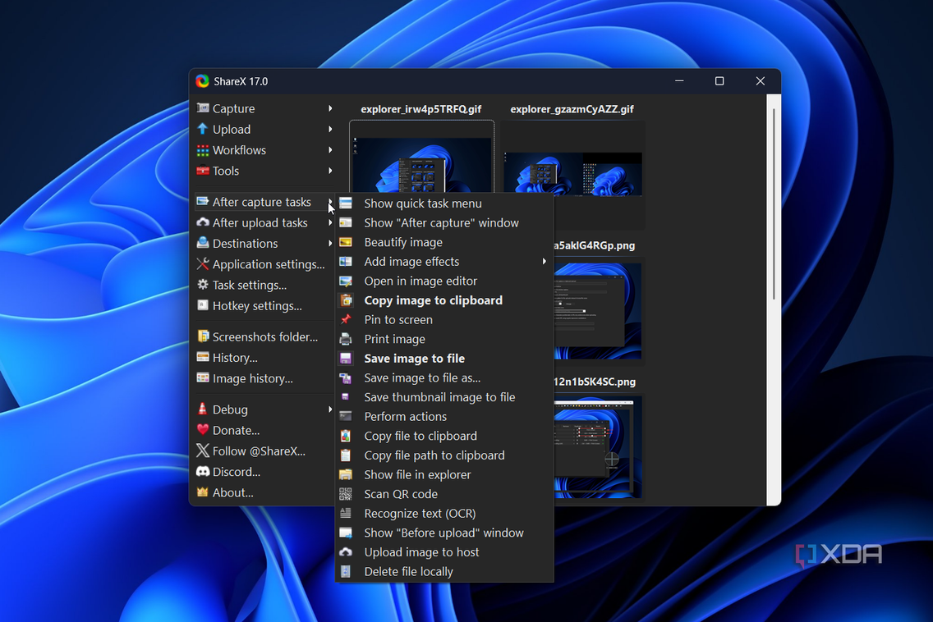The image size is (933, 622).
Task: Click the Application settings wrench icon
Action: click(x=203, y=264)
